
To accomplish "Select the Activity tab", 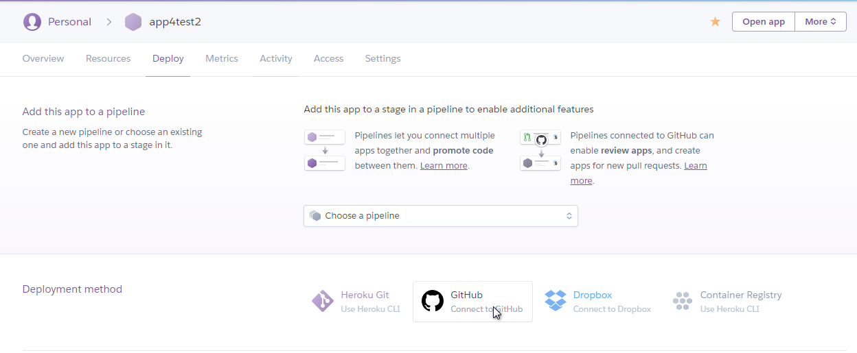I will point(276,59).
